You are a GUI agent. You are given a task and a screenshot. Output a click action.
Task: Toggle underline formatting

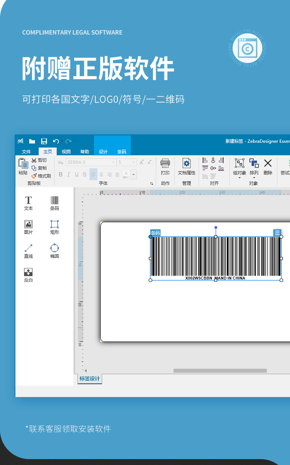(x=77, y=174)
